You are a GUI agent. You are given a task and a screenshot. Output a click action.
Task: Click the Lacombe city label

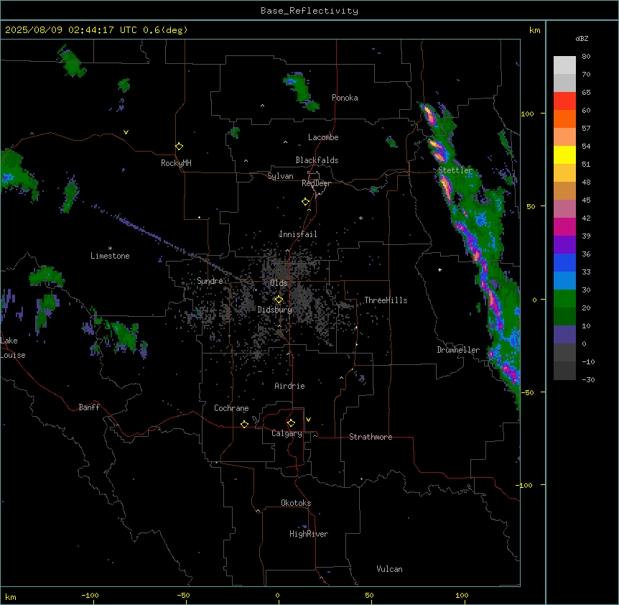(323, 137)
